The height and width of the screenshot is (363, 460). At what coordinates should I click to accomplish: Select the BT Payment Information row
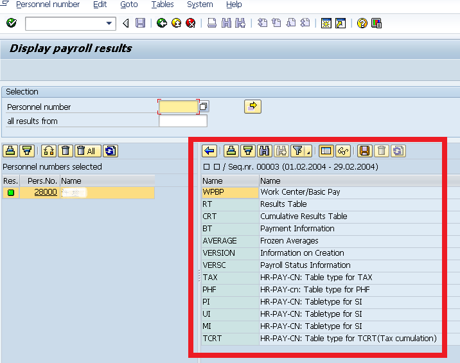pyautogui.click(x=322, y=229)
